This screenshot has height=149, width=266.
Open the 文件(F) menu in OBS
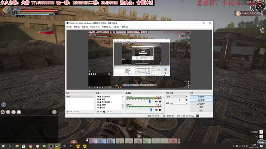tap(69, 27)
